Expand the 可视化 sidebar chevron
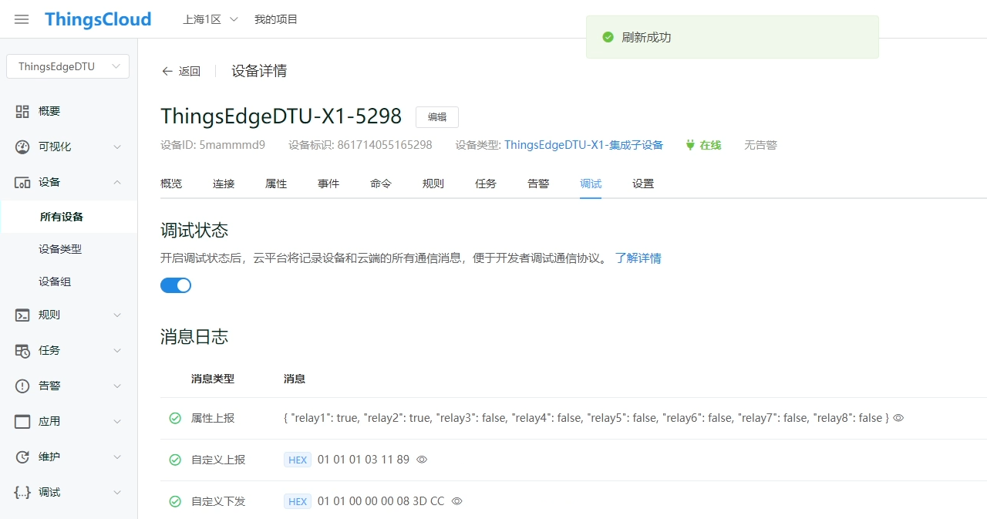The image size is (987, 519). pos(117,147)
